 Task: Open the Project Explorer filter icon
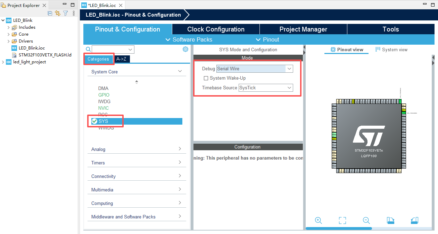point(65,13)
